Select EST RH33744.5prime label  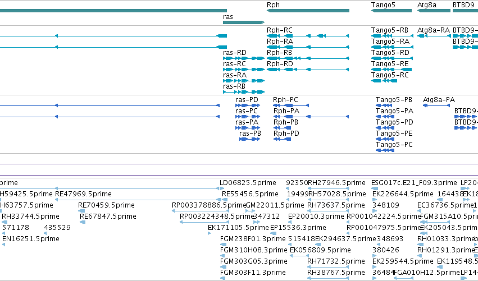(x=30, y=216)
